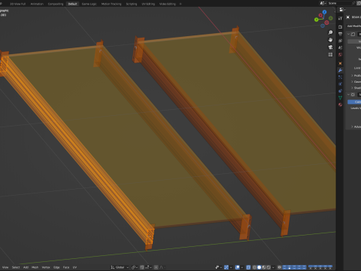Toggle viewport overlays button
Viewport: 361px width, 271px height.
pos(238,267)
